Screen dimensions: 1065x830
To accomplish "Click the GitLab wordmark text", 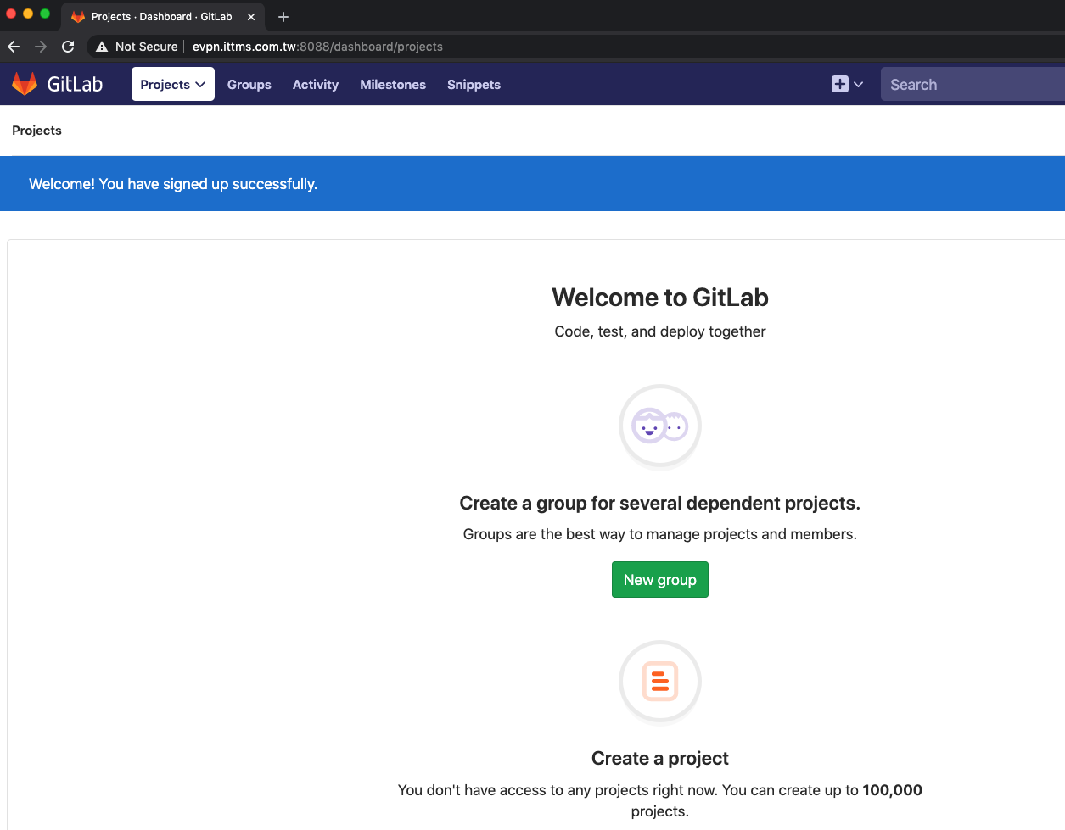I will (76, 84).
